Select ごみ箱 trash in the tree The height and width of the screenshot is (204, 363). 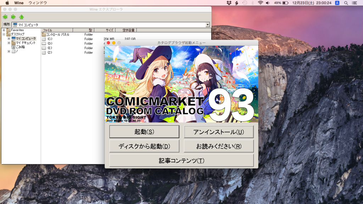(20, 47)
